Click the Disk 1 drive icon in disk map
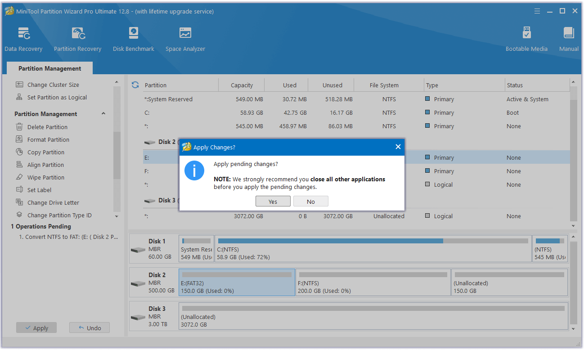This screenshot has height=350, width=584. (x=138, y=250)
